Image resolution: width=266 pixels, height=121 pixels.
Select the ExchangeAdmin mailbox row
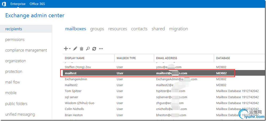point(164,79)
